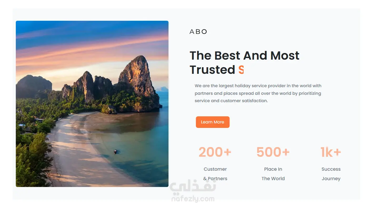The image size is (386, 203).
Task: Click "The World" label text
Action: [x=273, y=179]
